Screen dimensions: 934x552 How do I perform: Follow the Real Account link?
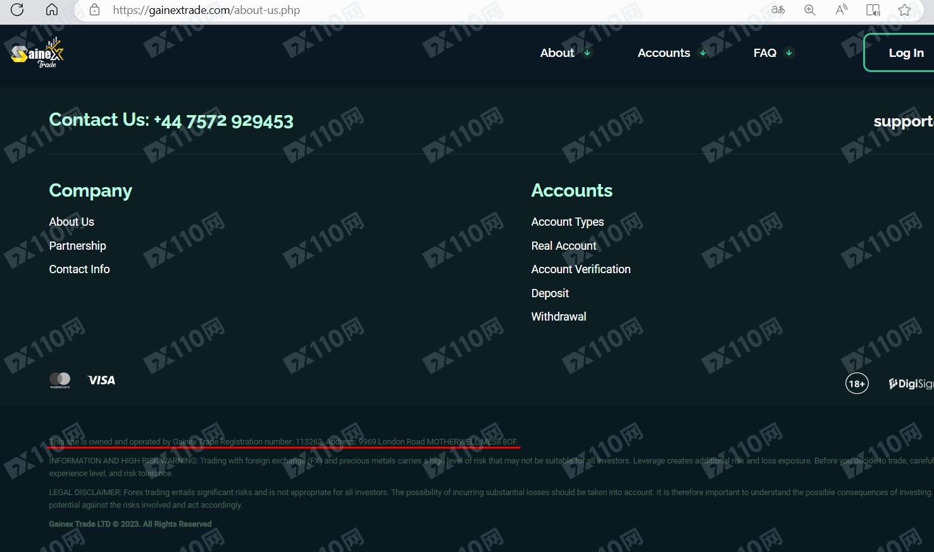(x=564, y=246)
